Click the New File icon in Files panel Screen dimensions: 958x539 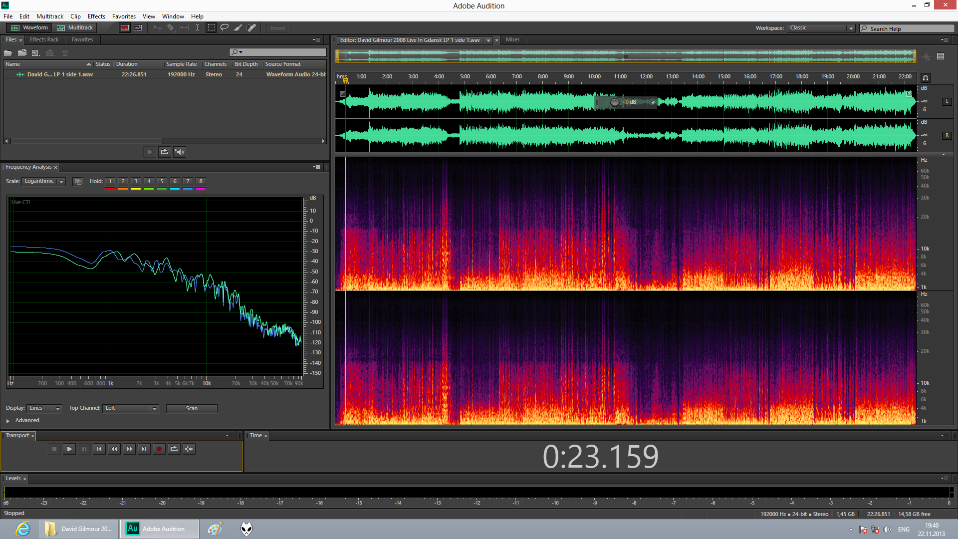click(36, 53)
